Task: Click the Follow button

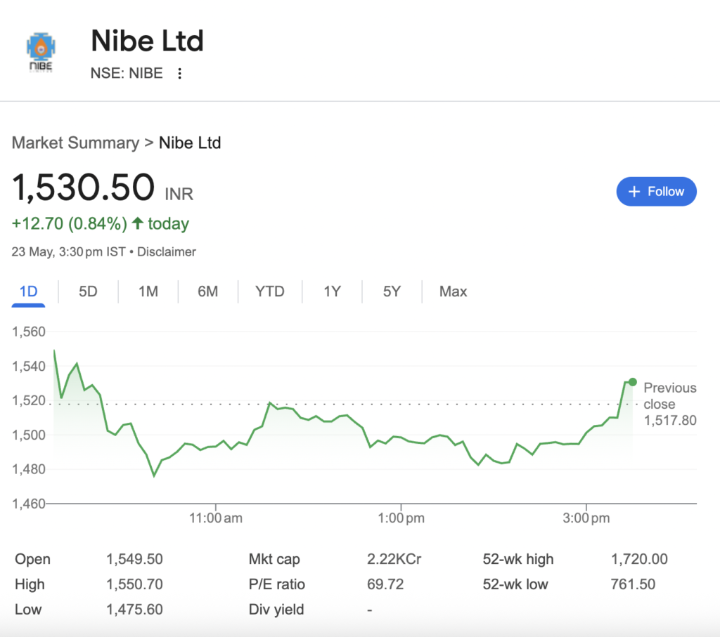Action: 656,192
